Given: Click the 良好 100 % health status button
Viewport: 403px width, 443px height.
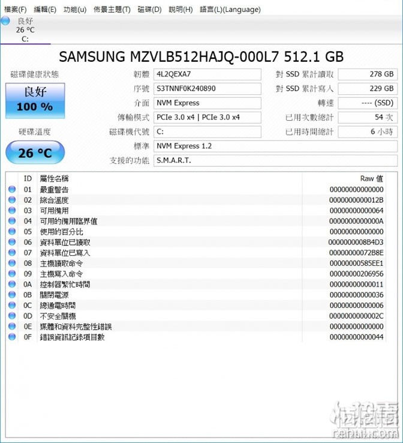Looking at the screenshot, I should tap(35, 101).
